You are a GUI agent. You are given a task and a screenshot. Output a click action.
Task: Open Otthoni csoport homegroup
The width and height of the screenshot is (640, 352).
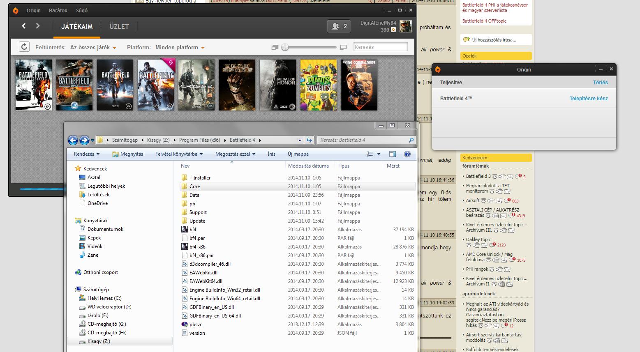coord(101,272)
